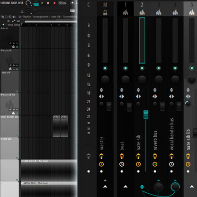The image size is (197, 197).
Task: Toggle effects plug icon on reverb bus
Action: 155,156
